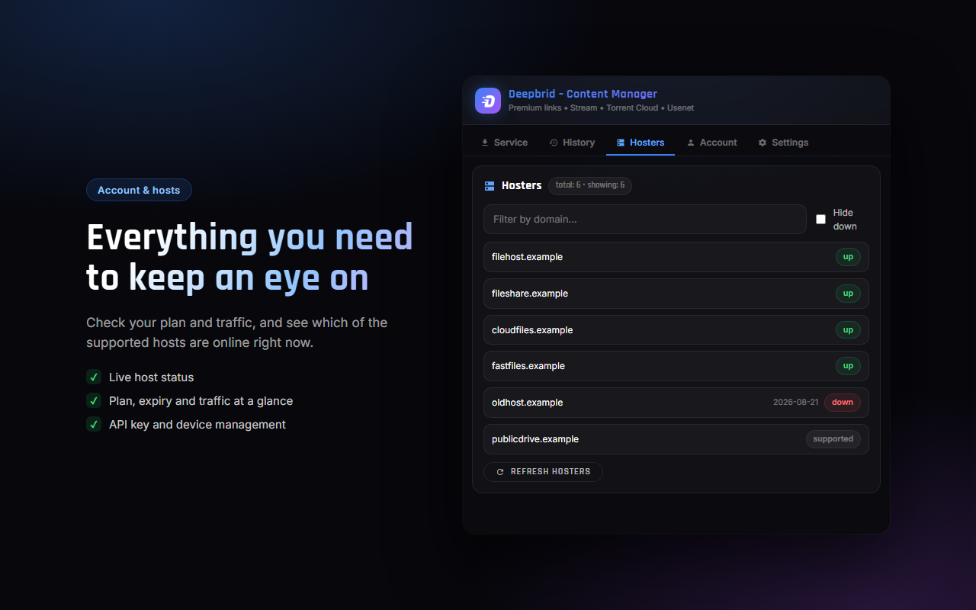The width and height of the screenshot is (976, 610).
Task: Click the Refresh Hosters button
Action: (x=543, y=472)
